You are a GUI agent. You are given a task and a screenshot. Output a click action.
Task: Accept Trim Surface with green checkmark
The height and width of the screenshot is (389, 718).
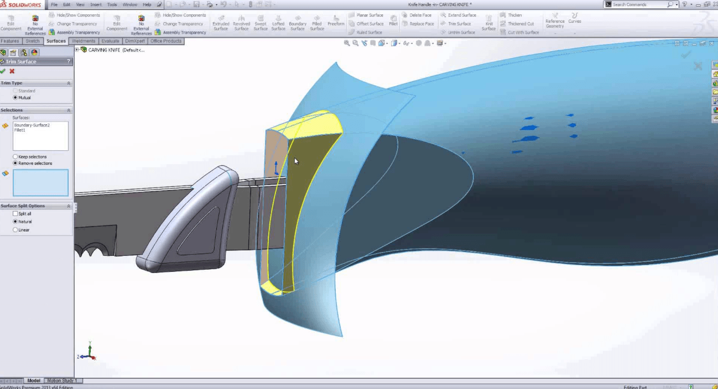[3, 71]
